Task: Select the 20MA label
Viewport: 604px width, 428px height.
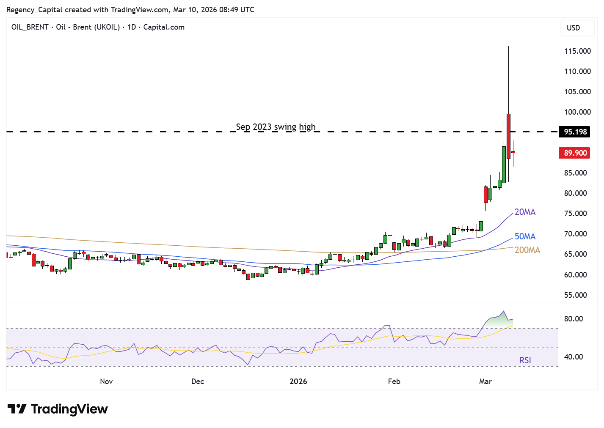Action: point(525,212)
